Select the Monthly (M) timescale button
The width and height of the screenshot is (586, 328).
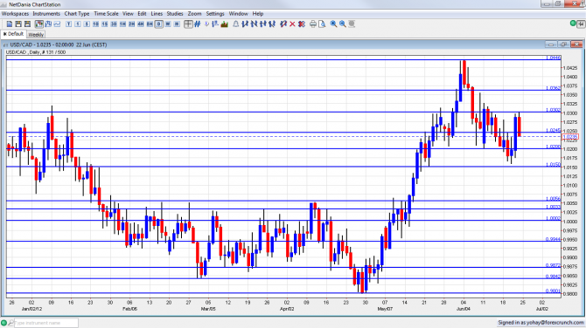177,24
